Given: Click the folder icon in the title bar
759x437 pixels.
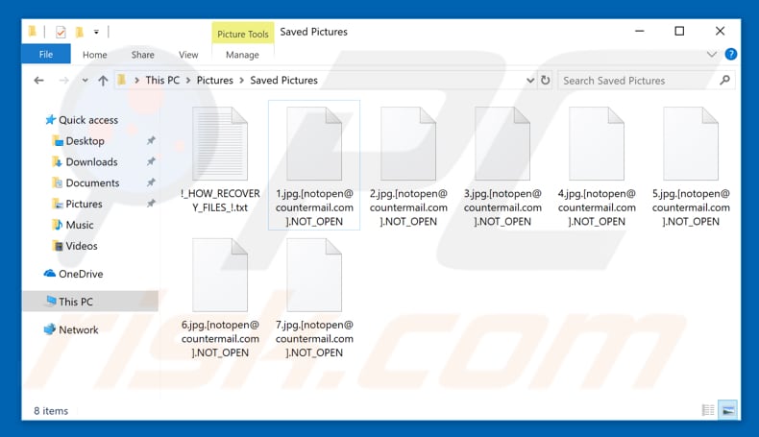Looking at the screenshot, I should coord(33,32).
